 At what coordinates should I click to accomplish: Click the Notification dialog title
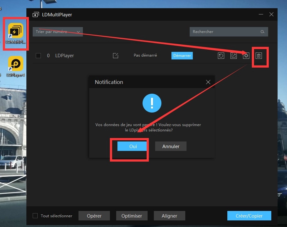coord(109,82)
